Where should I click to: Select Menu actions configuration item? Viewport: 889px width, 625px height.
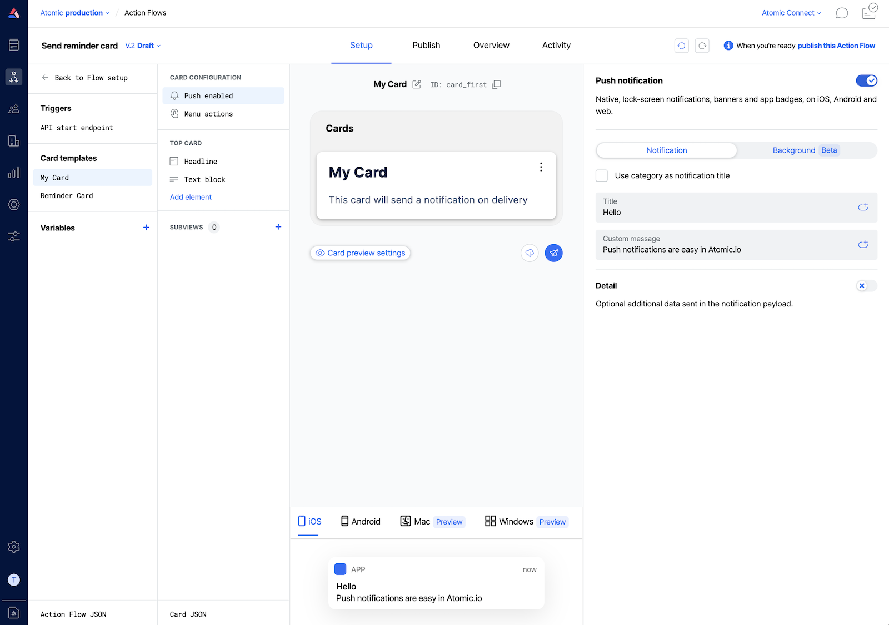tap(223, 114)
